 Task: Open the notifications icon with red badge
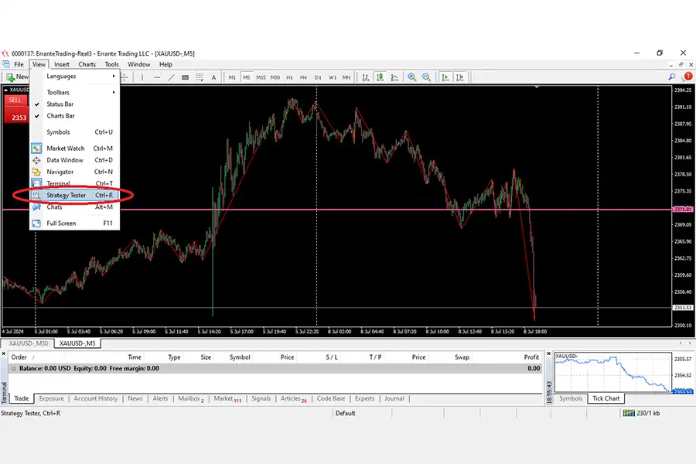[687, 77]
